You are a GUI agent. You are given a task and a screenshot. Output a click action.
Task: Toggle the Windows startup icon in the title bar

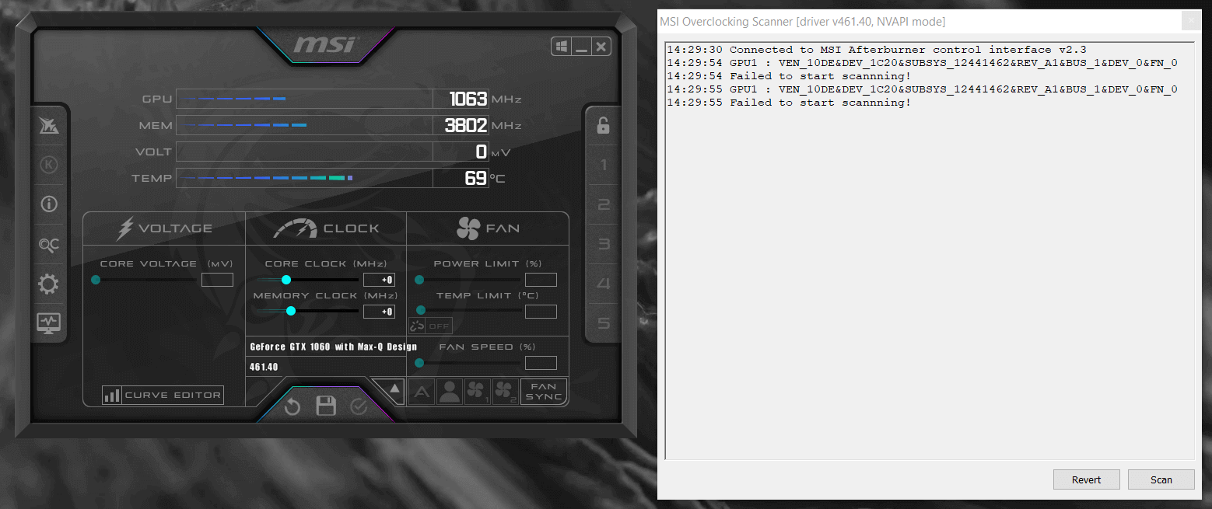pyautogui.click(x=561, y=47)
